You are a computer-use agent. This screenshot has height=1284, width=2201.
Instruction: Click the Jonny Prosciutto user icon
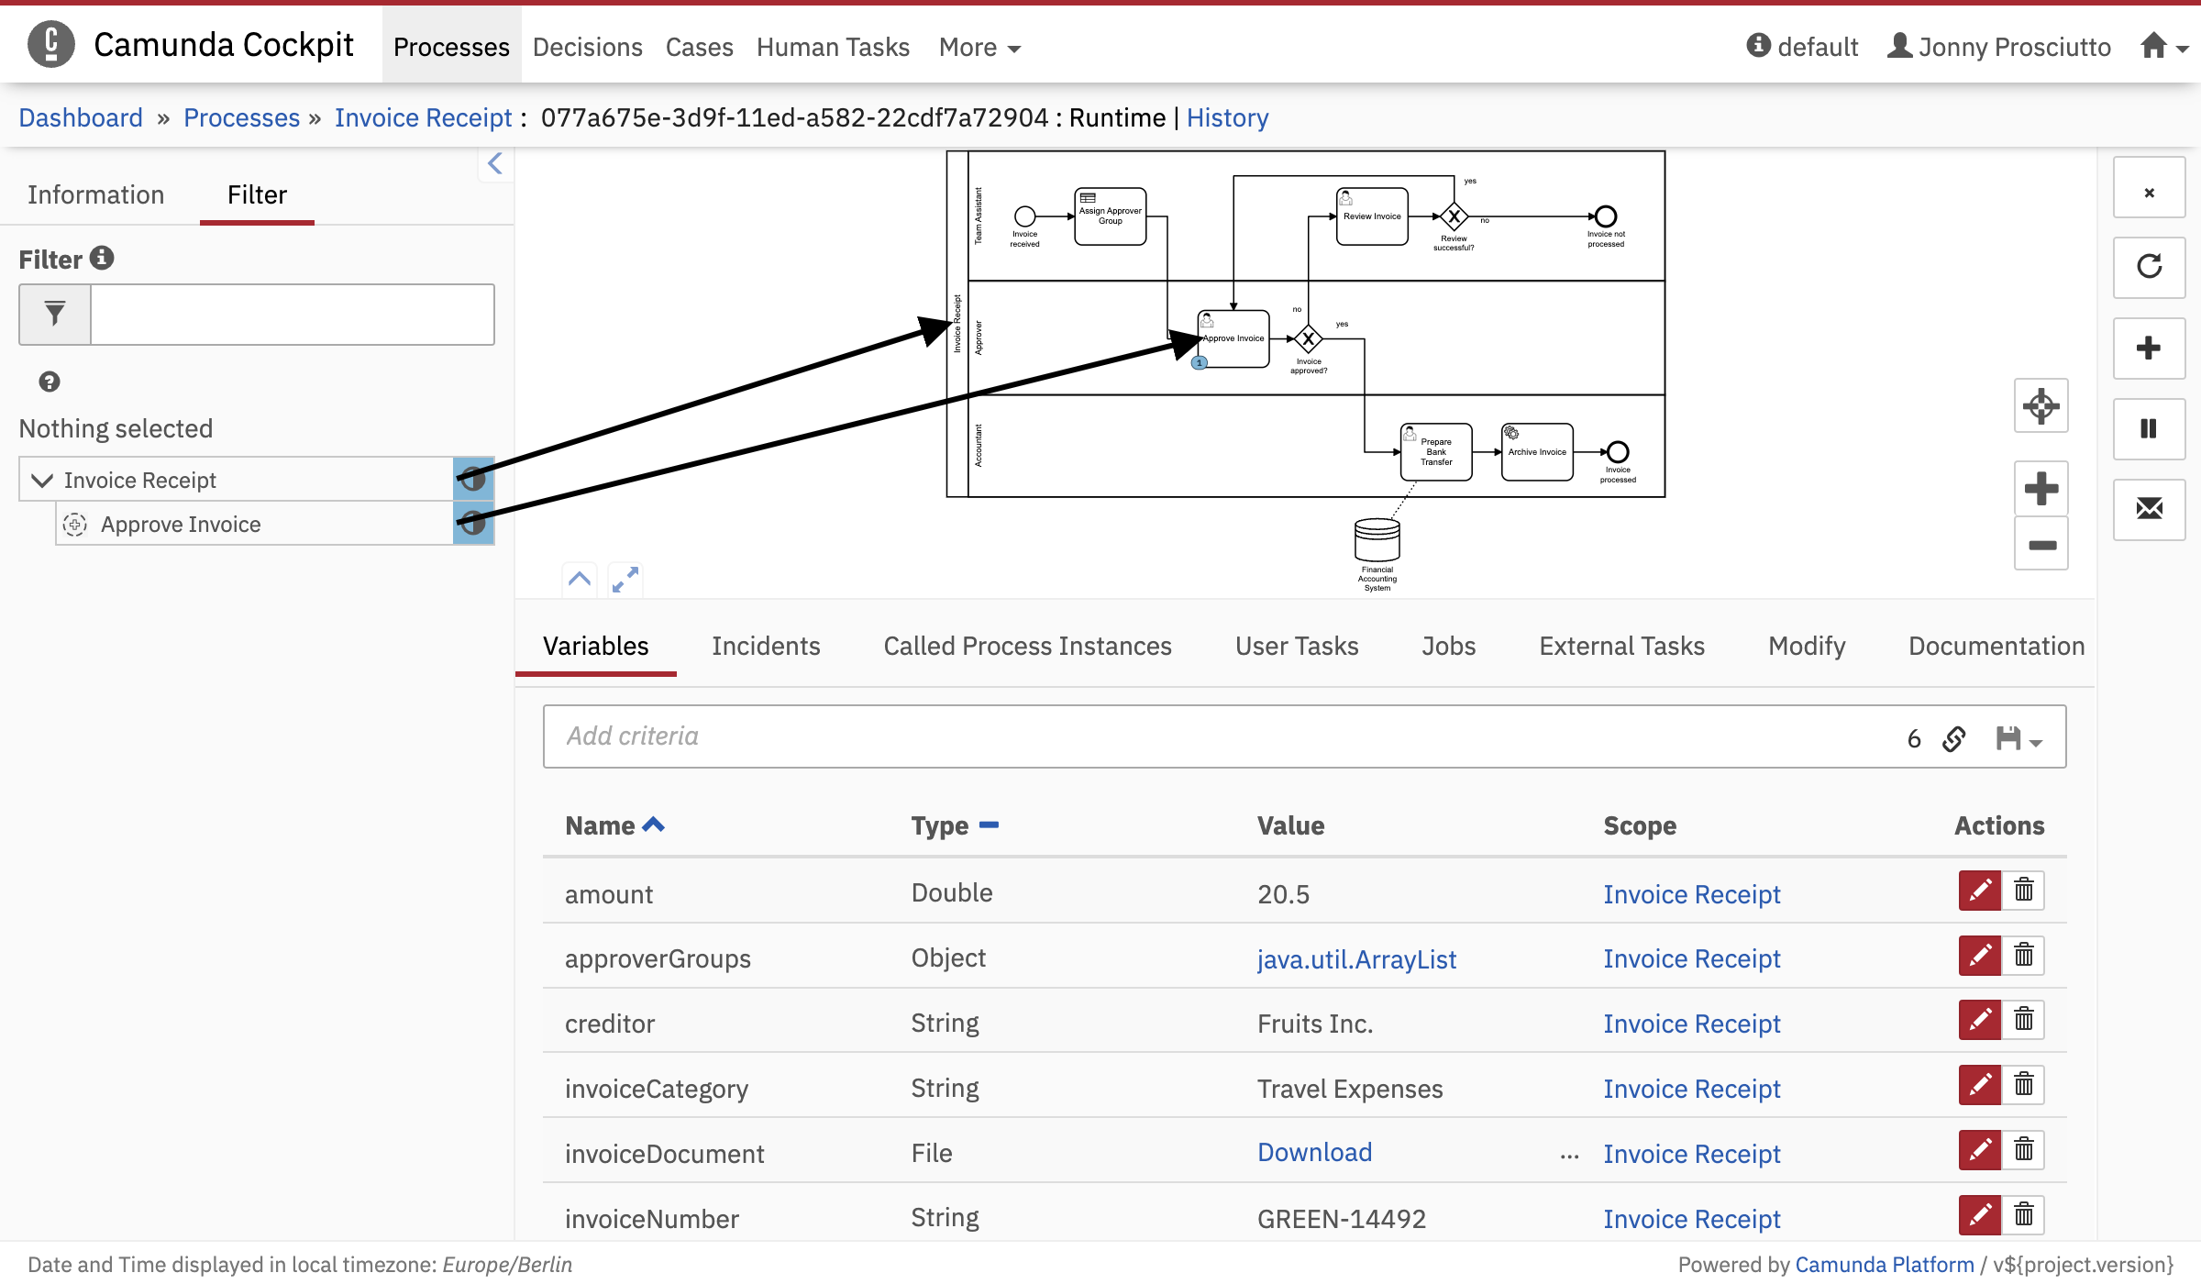tap(1900, 46)
